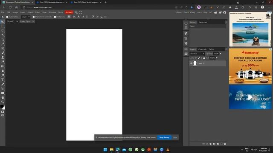Click the background color swatch
273x153 pixels.
click(x=4, y=108)
